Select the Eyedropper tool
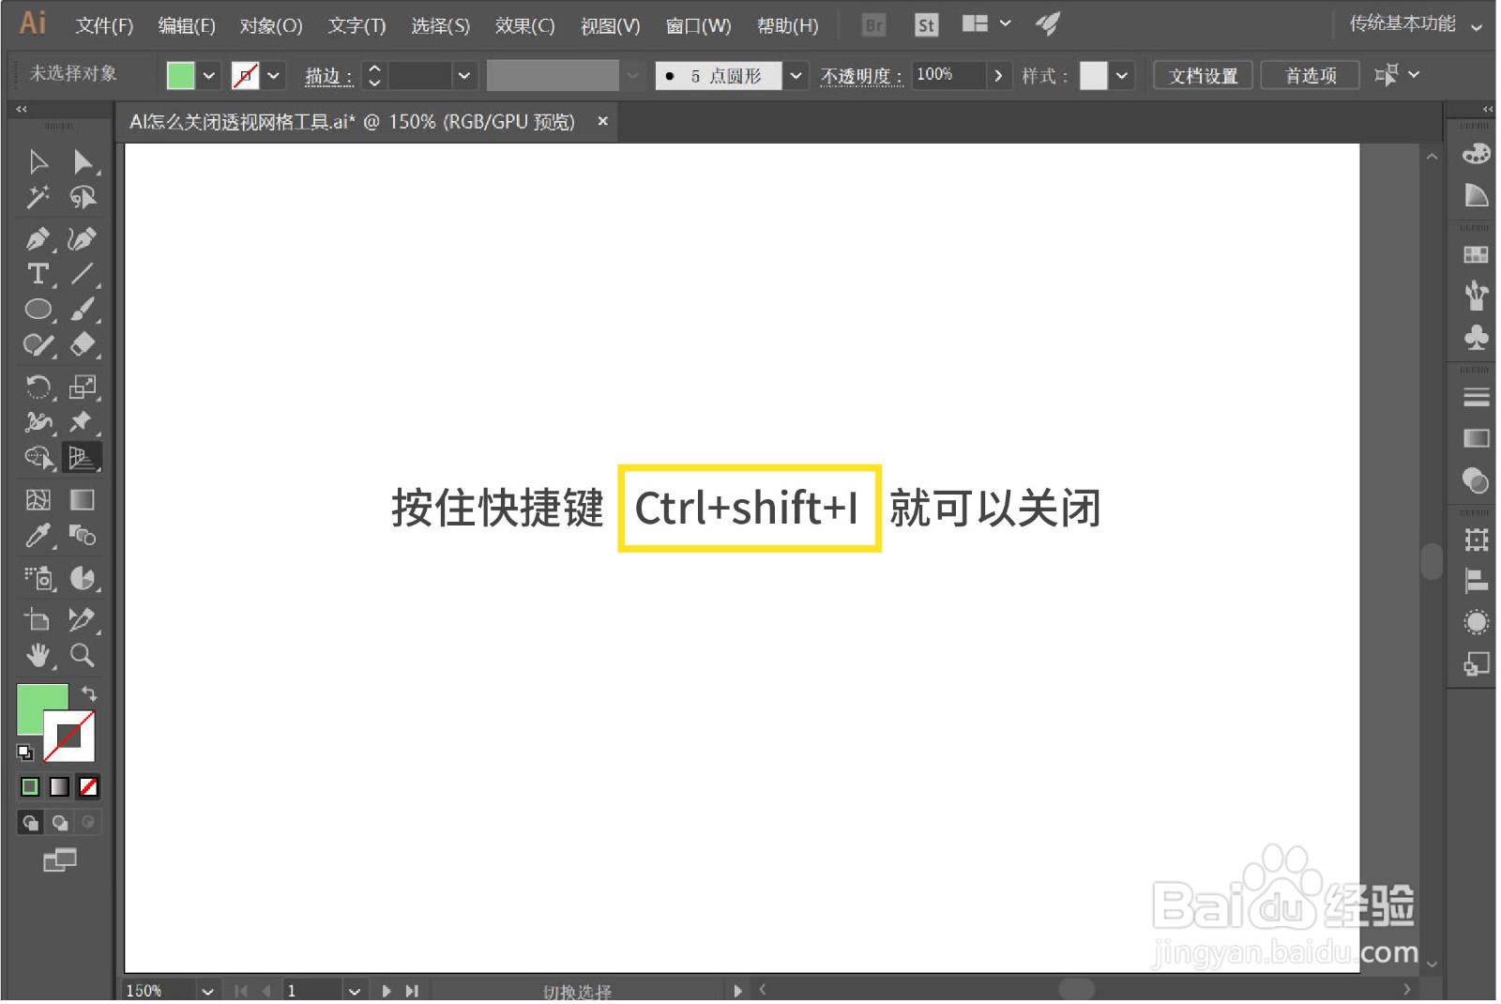Viewport: 1501px width, 1004px height. (x=38, y=538)
